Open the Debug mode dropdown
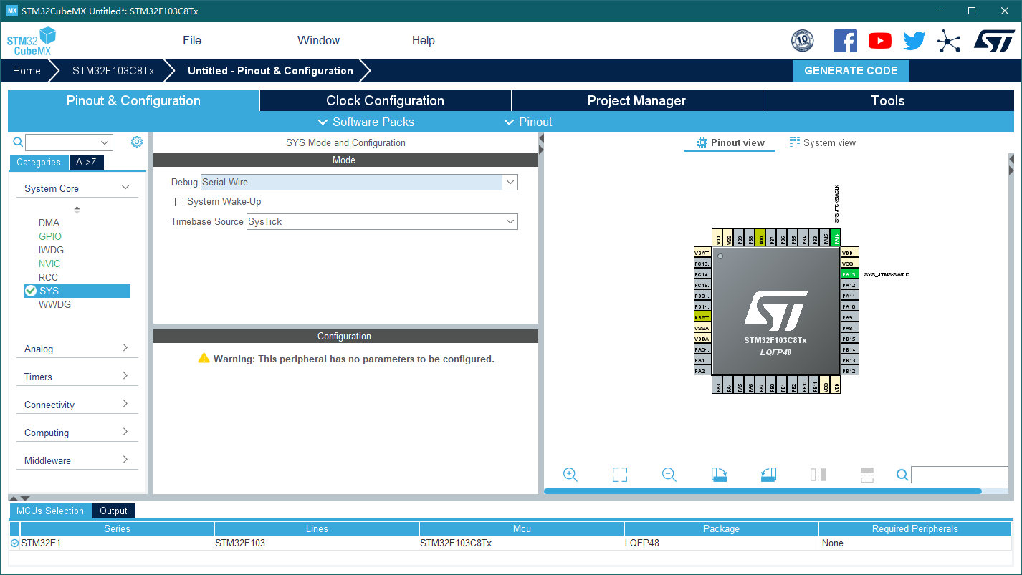The width and height of the screenshot is (1022, 575). [x=509, y=182]
